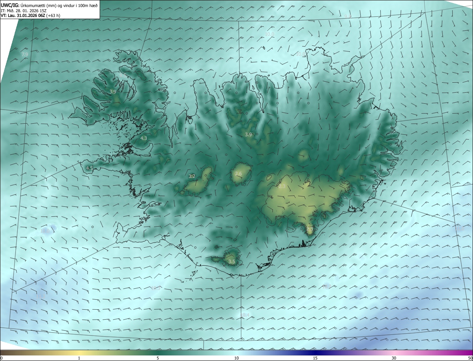Click the "3.5" value label near the south coast

[232, 261]
